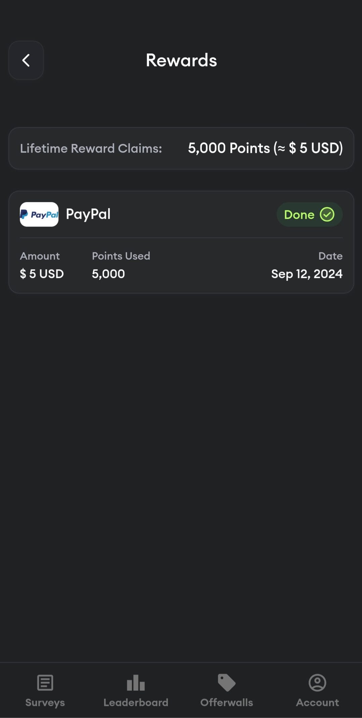Tap the 5,000 Points lifetime total
This screenshot has height=718, width=362.
pos(265,148)
